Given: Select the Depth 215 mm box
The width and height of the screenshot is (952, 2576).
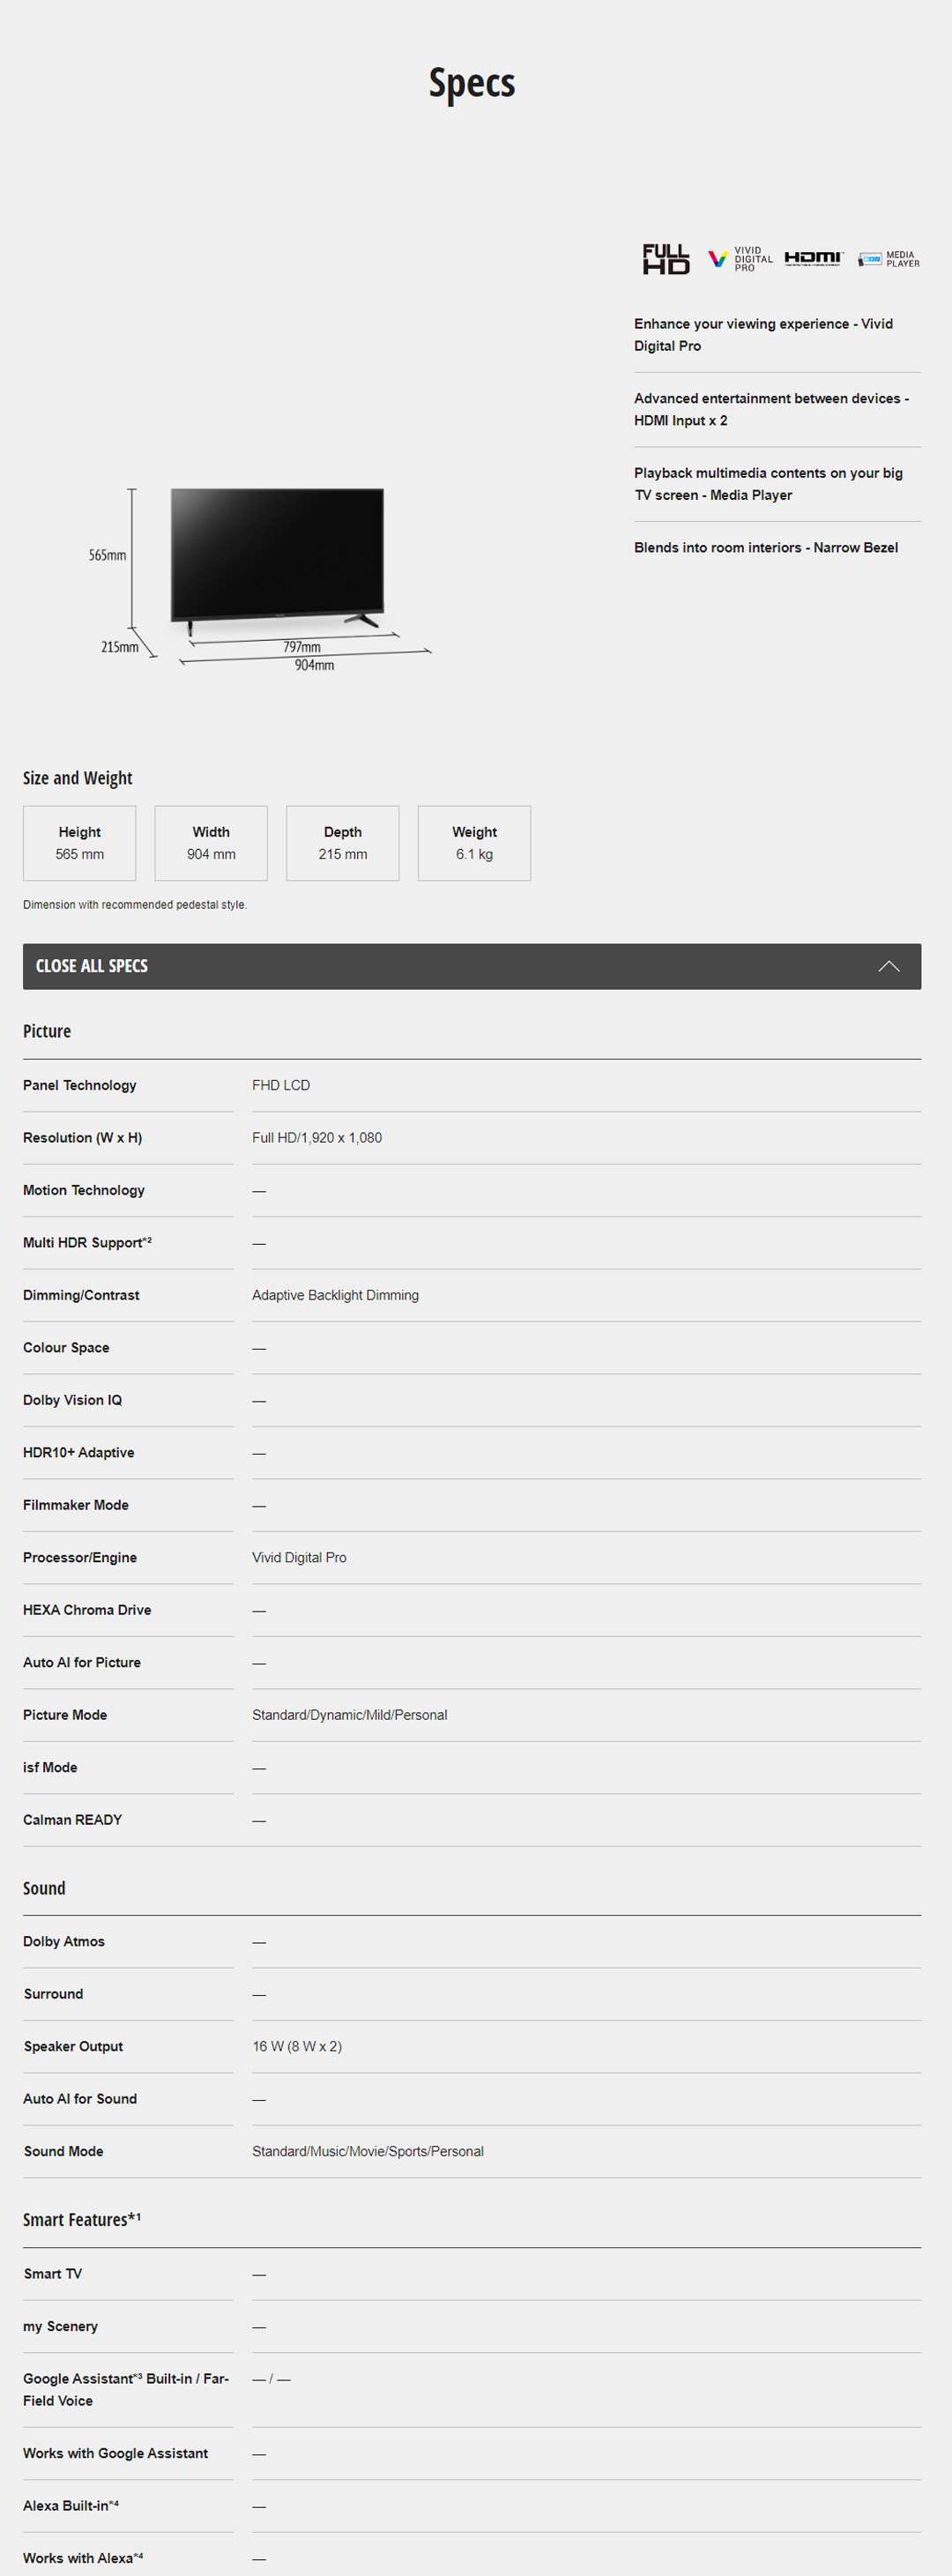Looking at the screenshot, I should pyautogui.click(x=343, y=843).
